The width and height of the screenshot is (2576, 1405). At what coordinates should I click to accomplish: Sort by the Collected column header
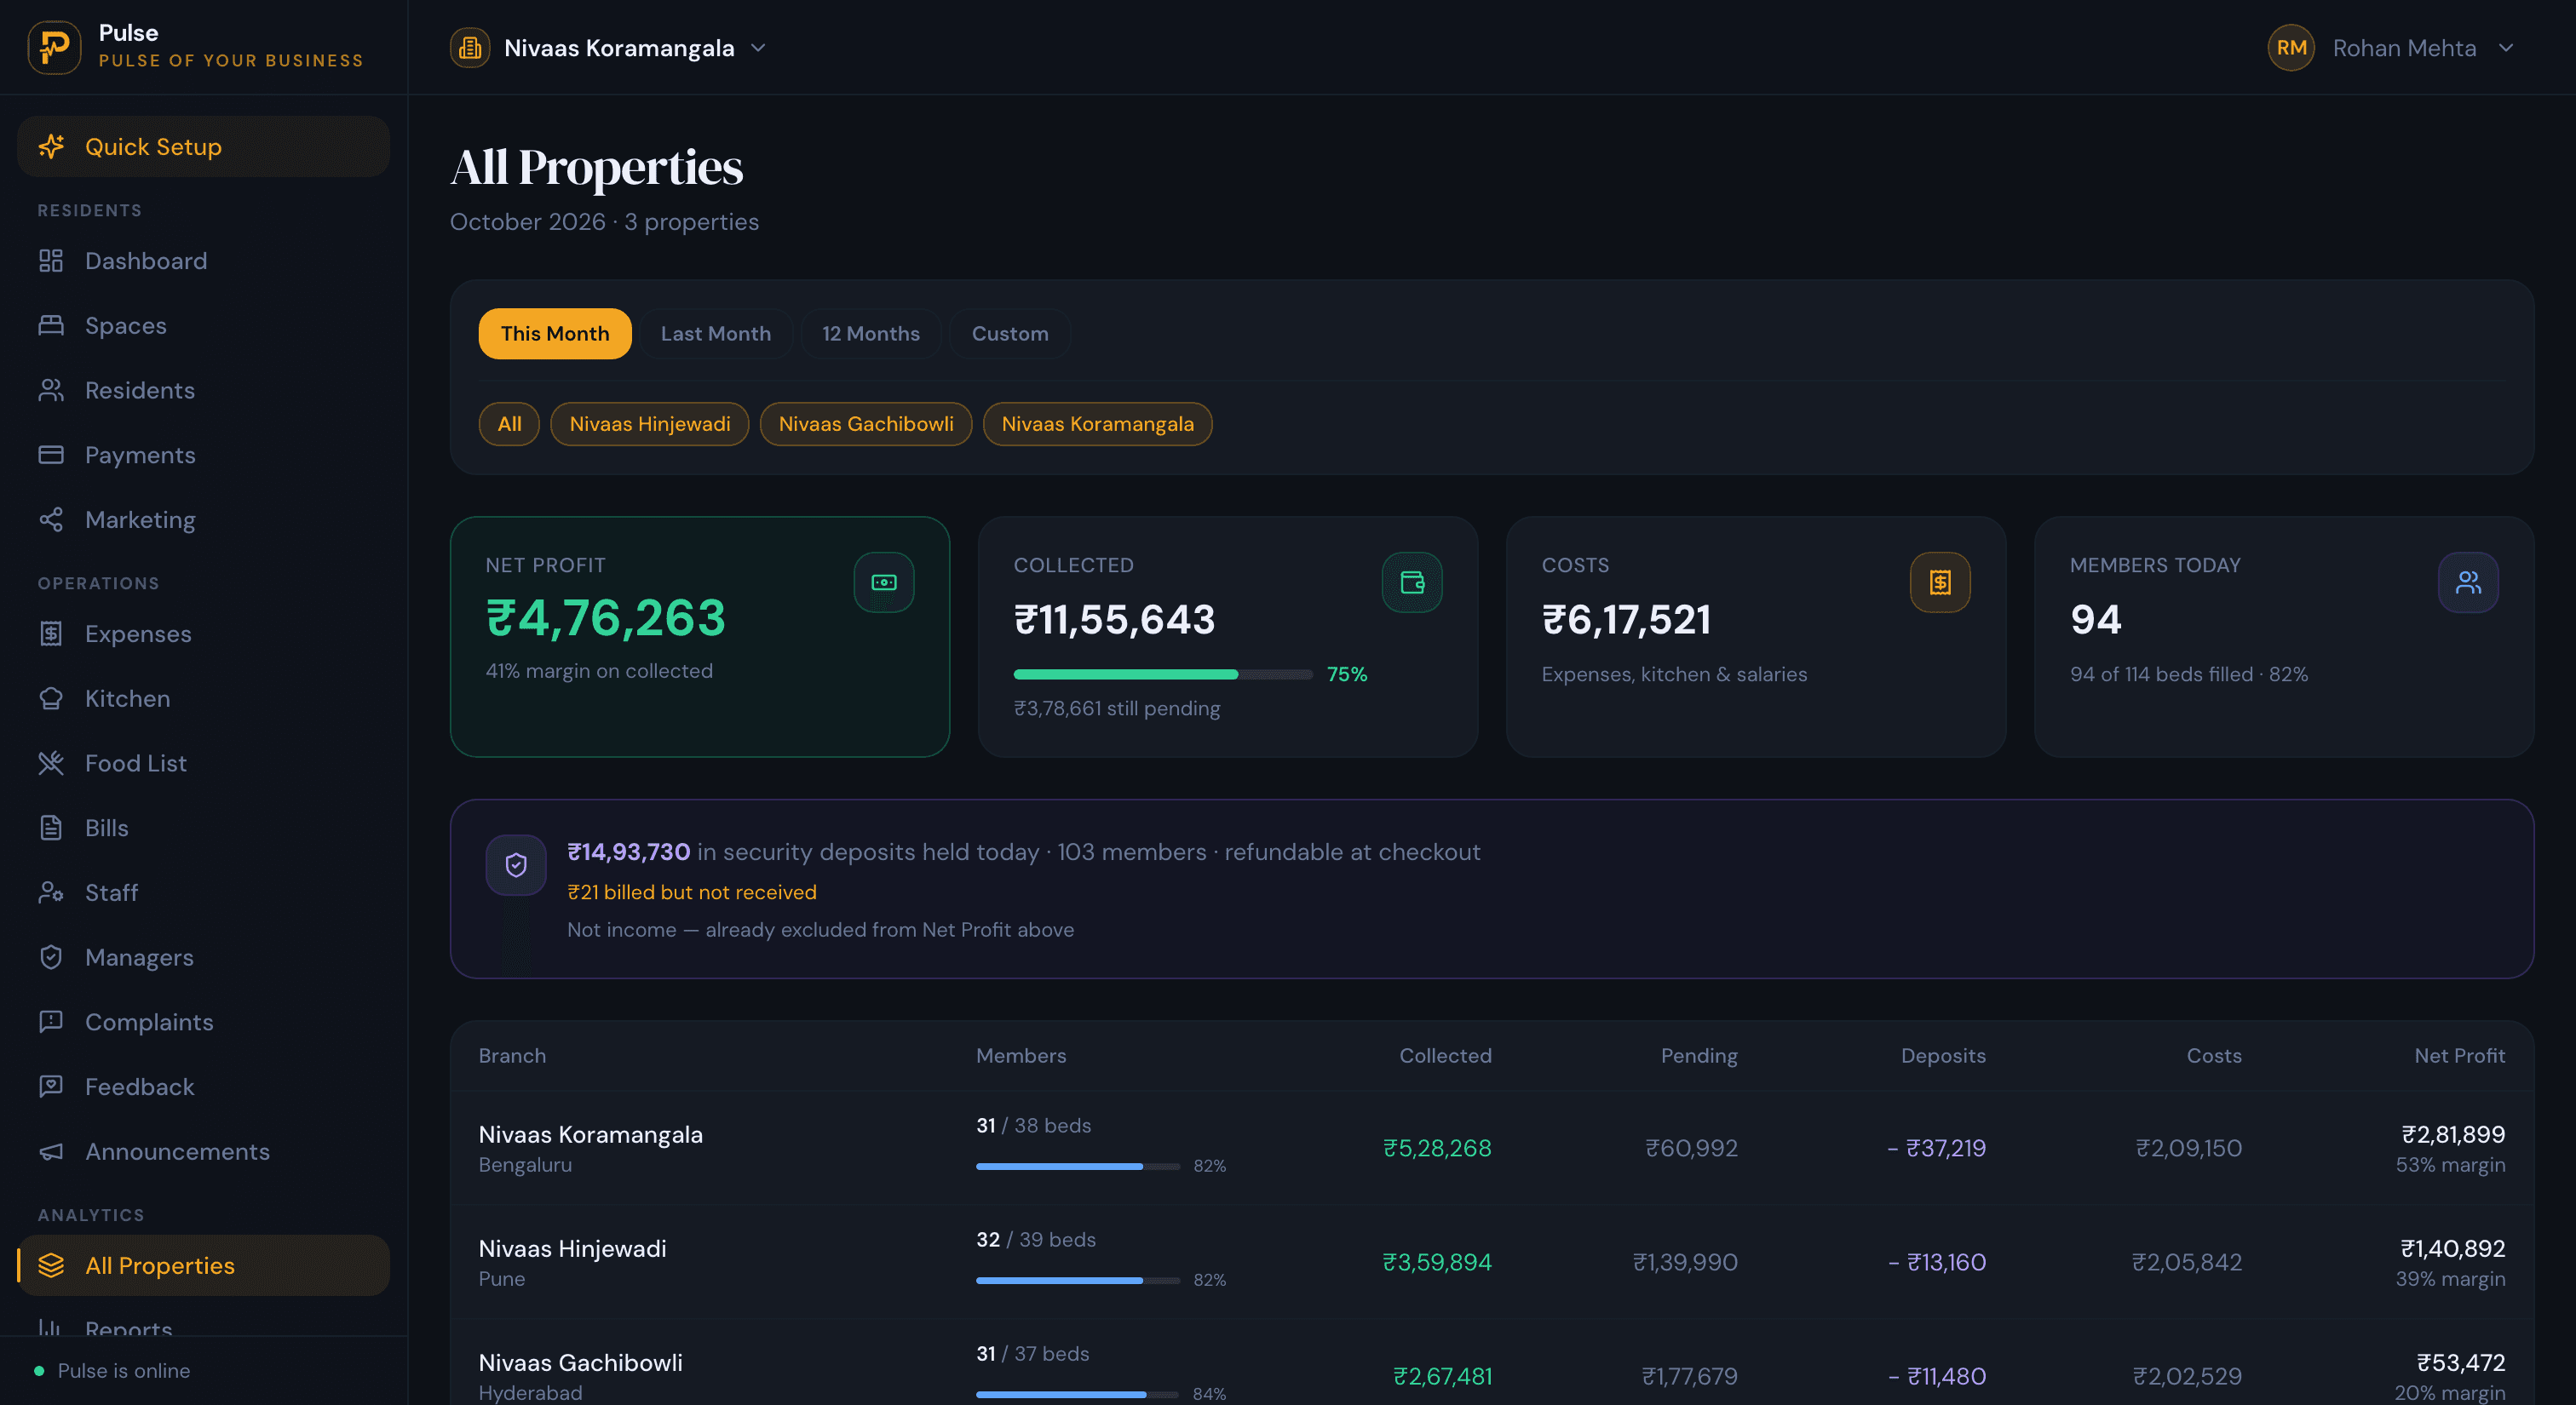point(1445,1055)
